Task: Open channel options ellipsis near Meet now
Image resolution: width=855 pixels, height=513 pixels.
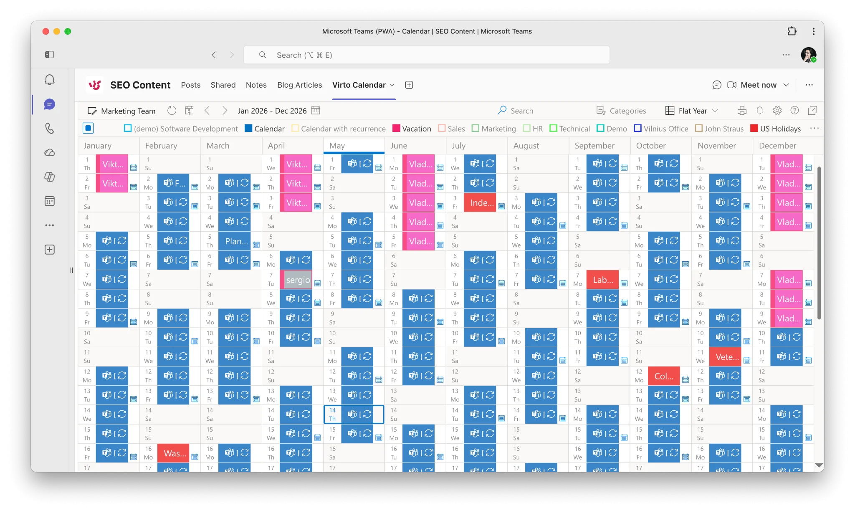Action: click(809, 85)
